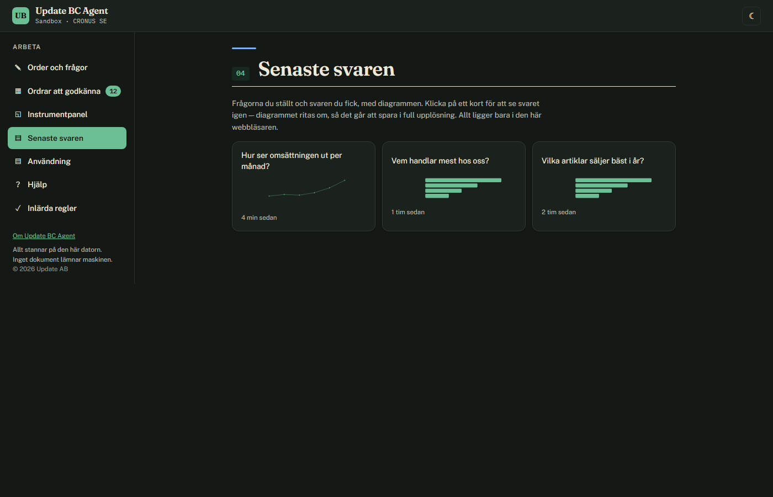This screenshot has height=497, width=773.
Task: Click the bar chart thumbnail under Vem handlar mest
Action: click(463, 188)
